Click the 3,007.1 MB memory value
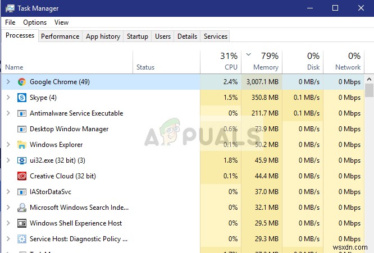 262,82
